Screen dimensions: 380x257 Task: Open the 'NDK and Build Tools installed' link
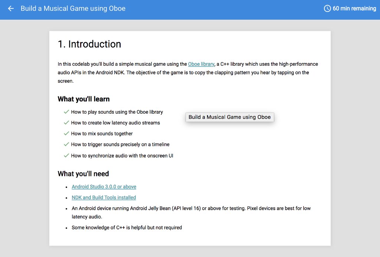[x=104, y=197]
